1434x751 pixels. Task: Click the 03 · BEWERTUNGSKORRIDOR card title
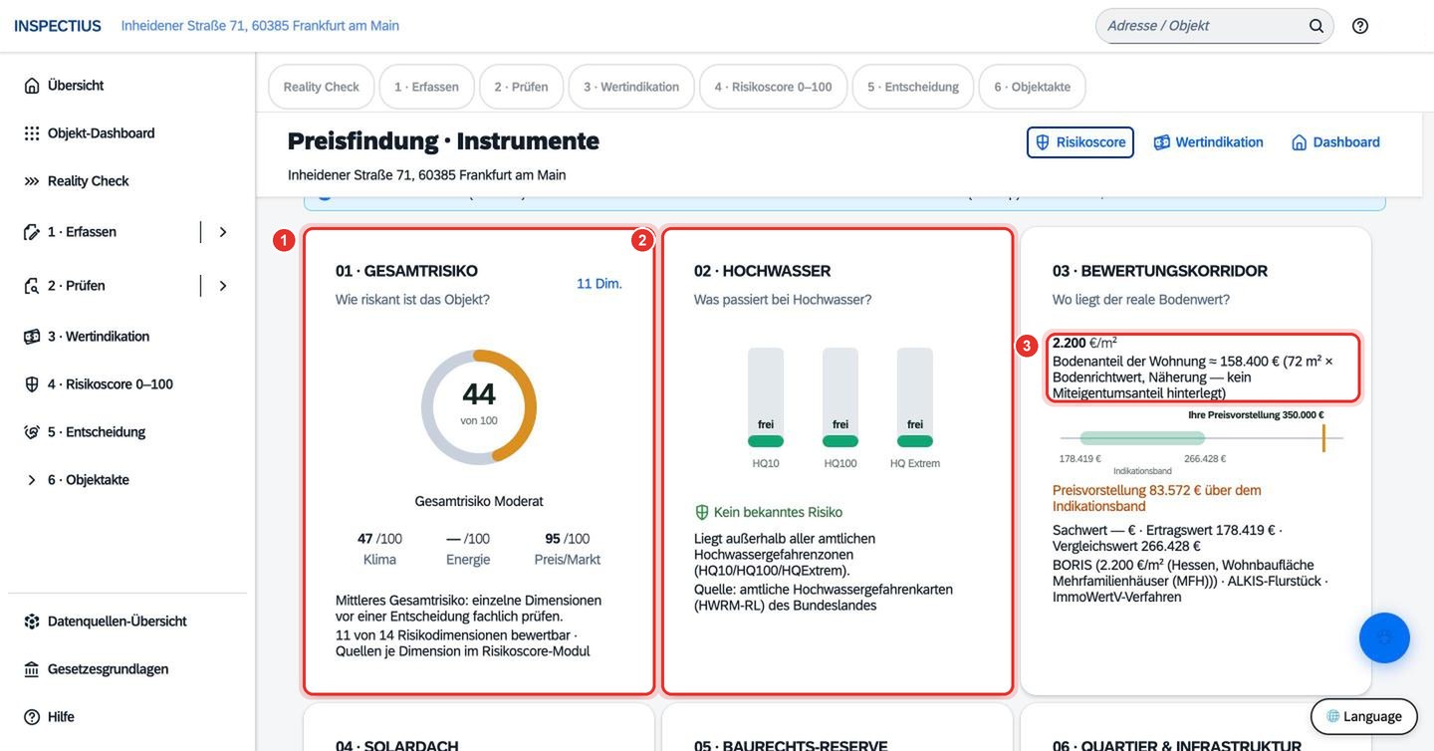tap(1160, 271)
